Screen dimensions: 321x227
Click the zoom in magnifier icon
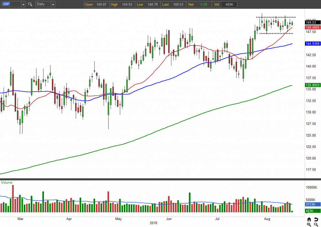pyautogui.click(x=309, y=224)
